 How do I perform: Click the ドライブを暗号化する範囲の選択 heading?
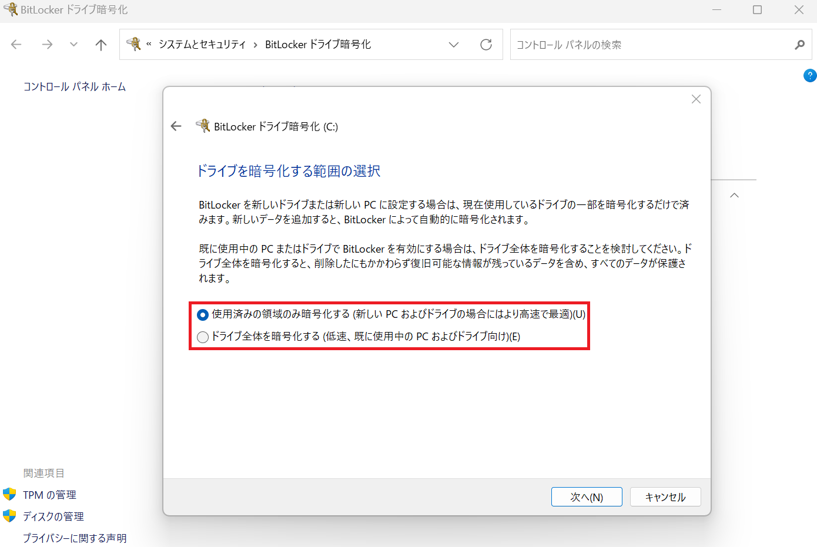coord(289,171)
